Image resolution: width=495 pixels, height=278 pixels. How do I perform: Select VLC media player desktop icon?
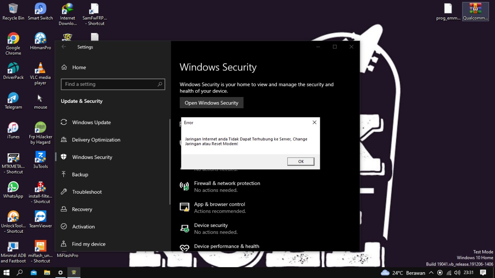coord(40,73)
